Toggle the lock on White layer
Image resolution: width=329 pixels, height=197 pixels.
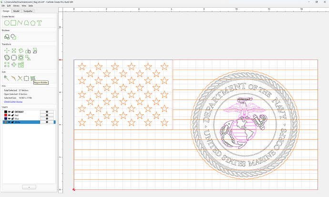tap(12, 122)
